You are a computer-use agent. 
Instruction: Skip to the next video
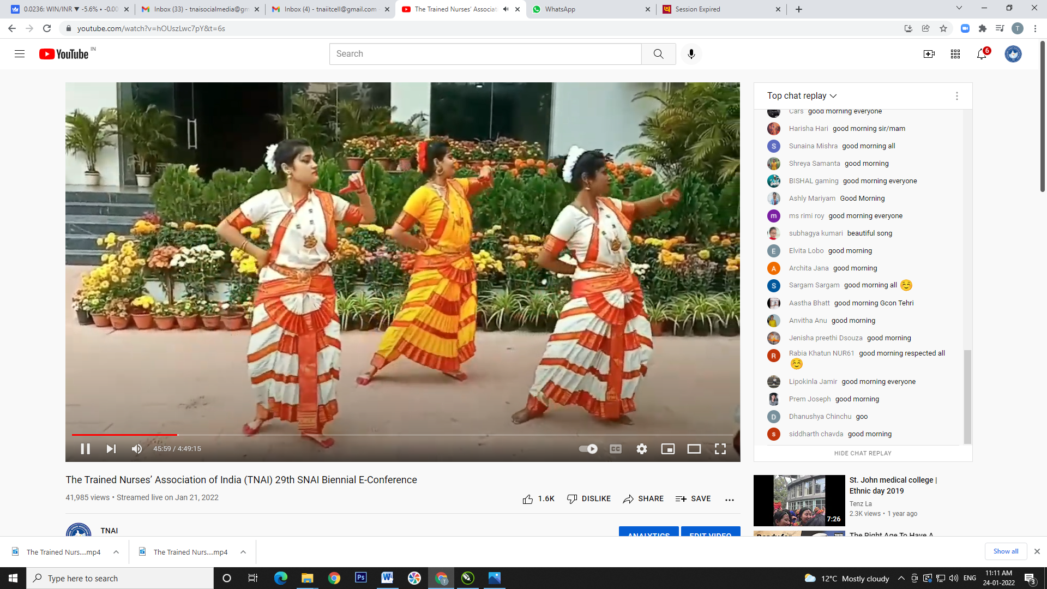[111, 449]
